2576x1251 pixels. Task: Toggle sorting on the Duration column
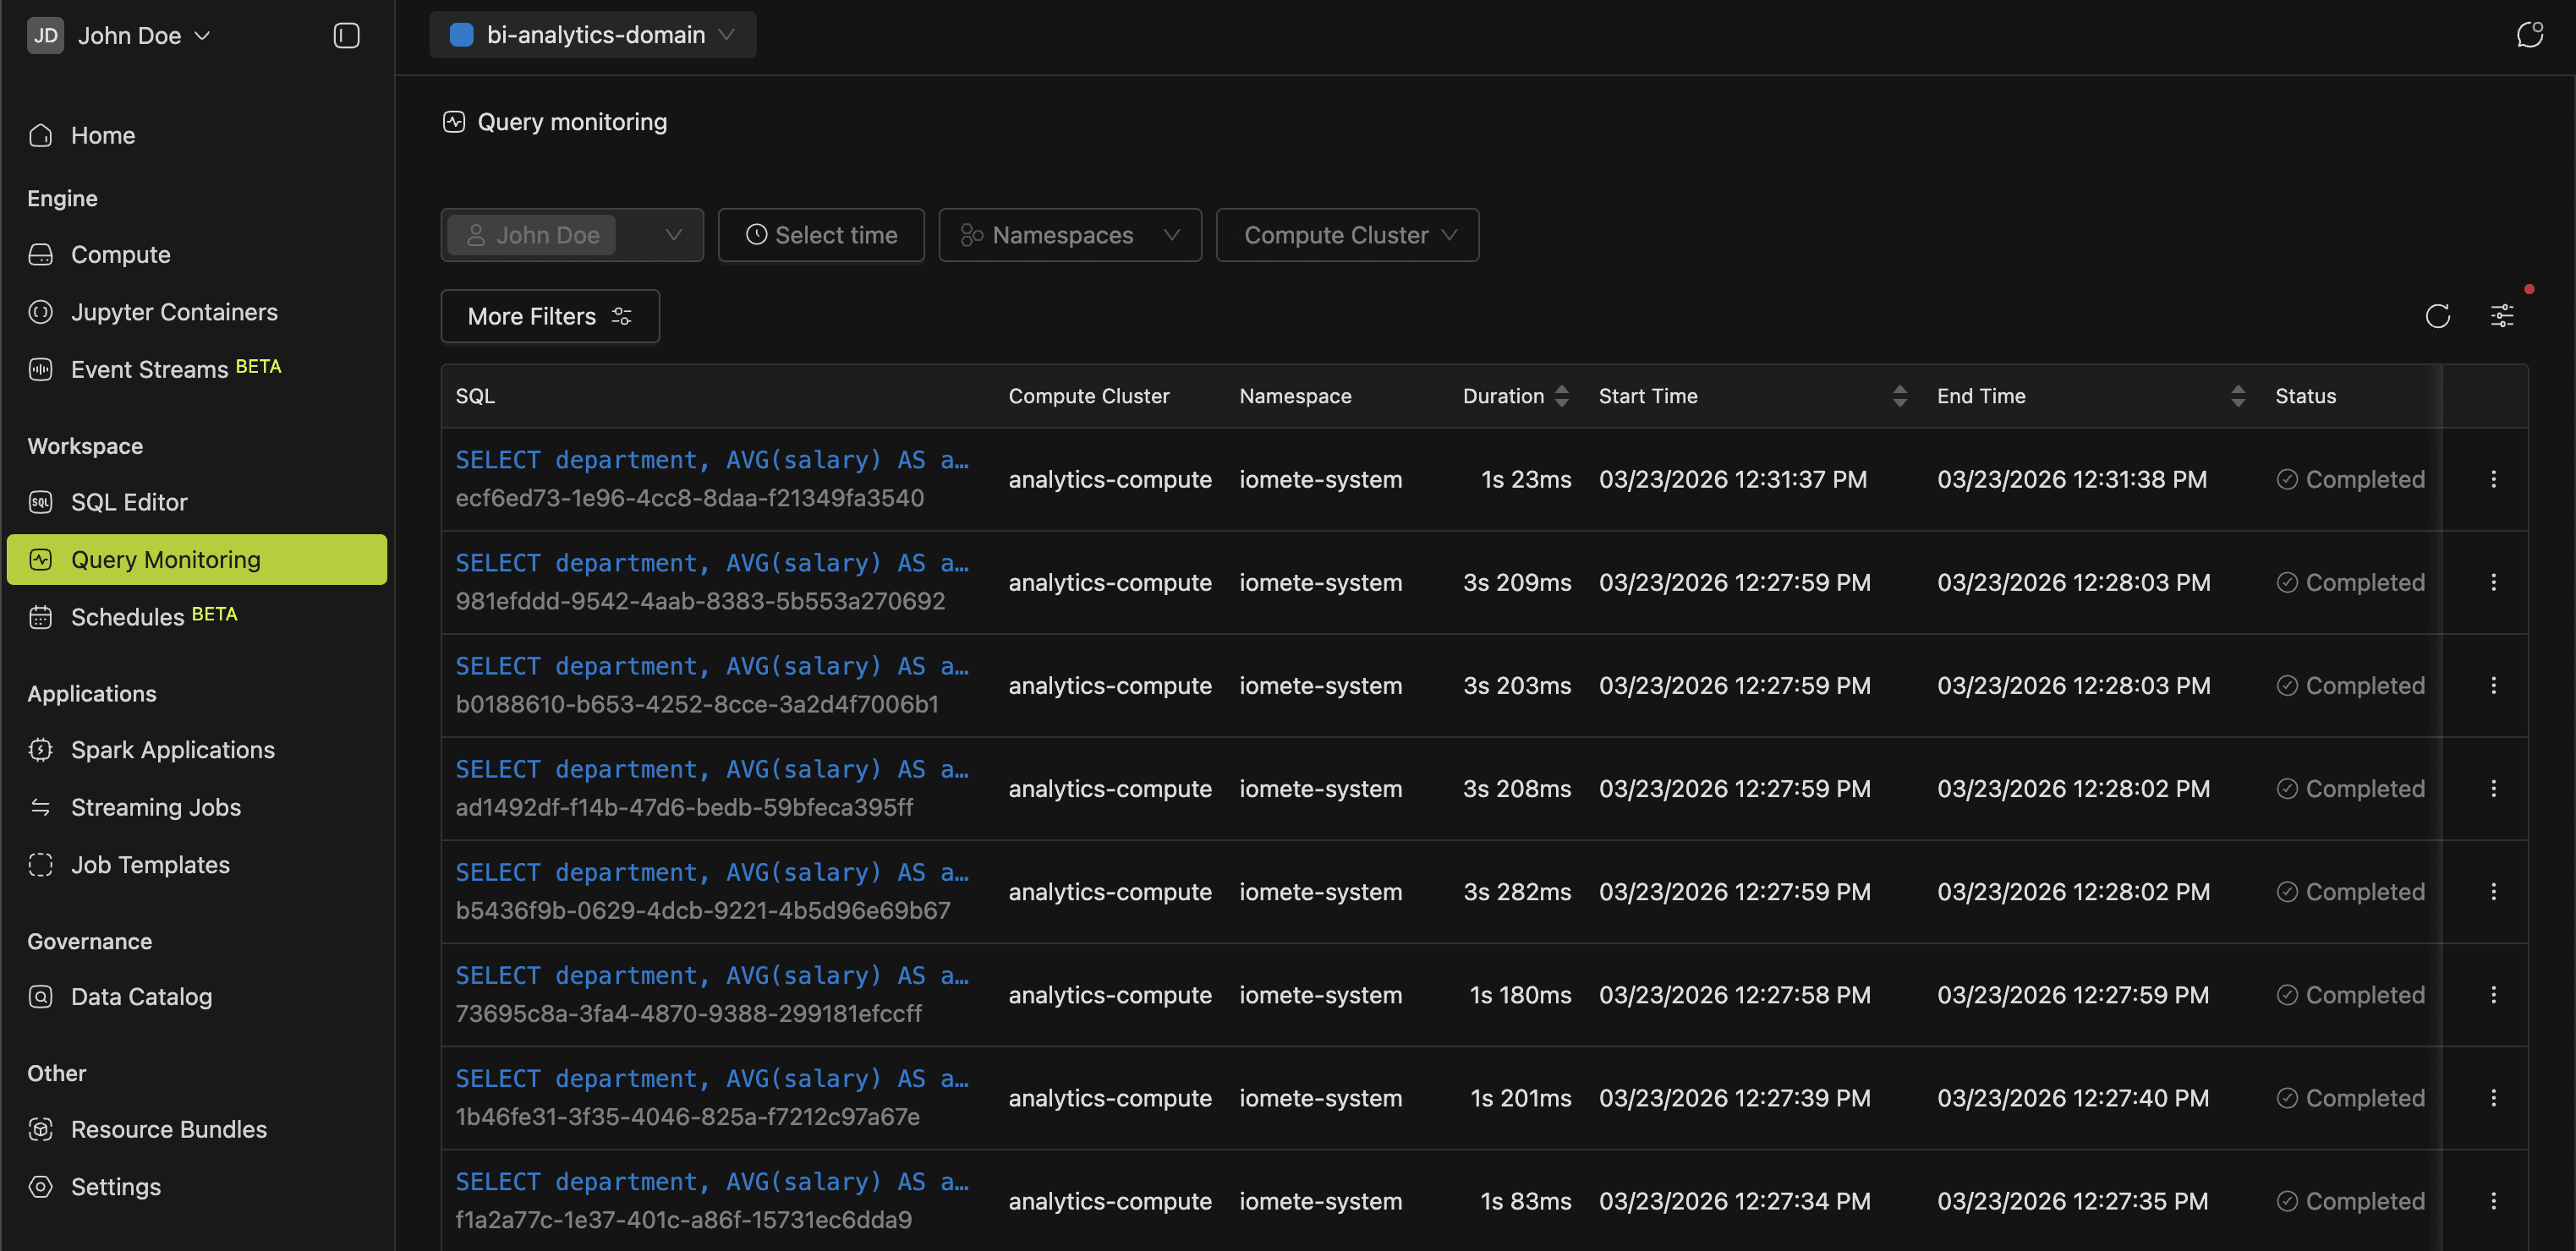(1562, 396)
